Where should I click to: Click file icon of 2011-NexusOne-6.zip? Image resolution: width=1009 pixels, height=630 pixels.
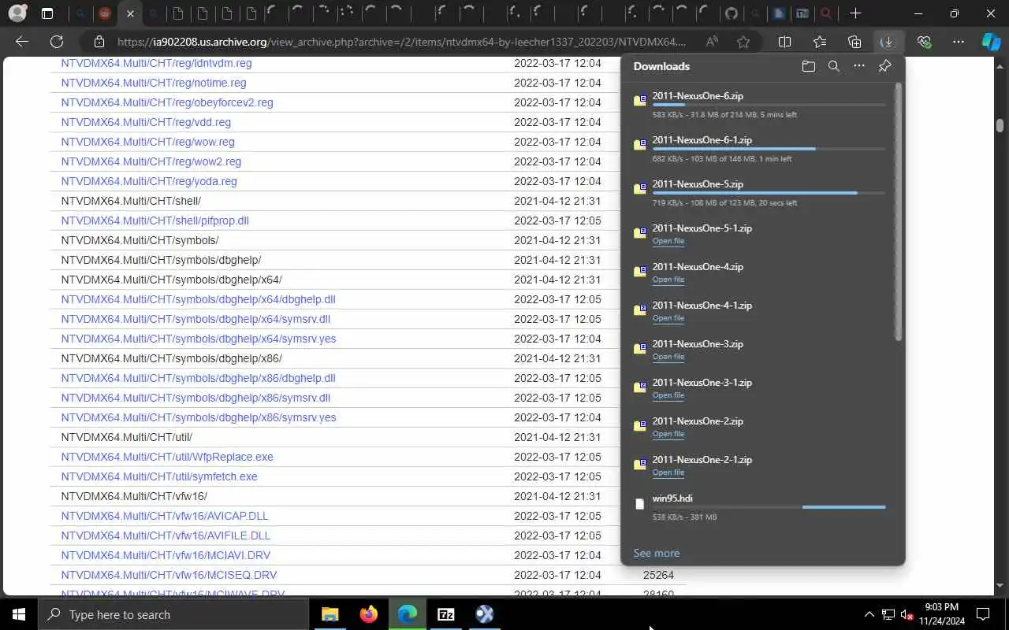(640, 100)
